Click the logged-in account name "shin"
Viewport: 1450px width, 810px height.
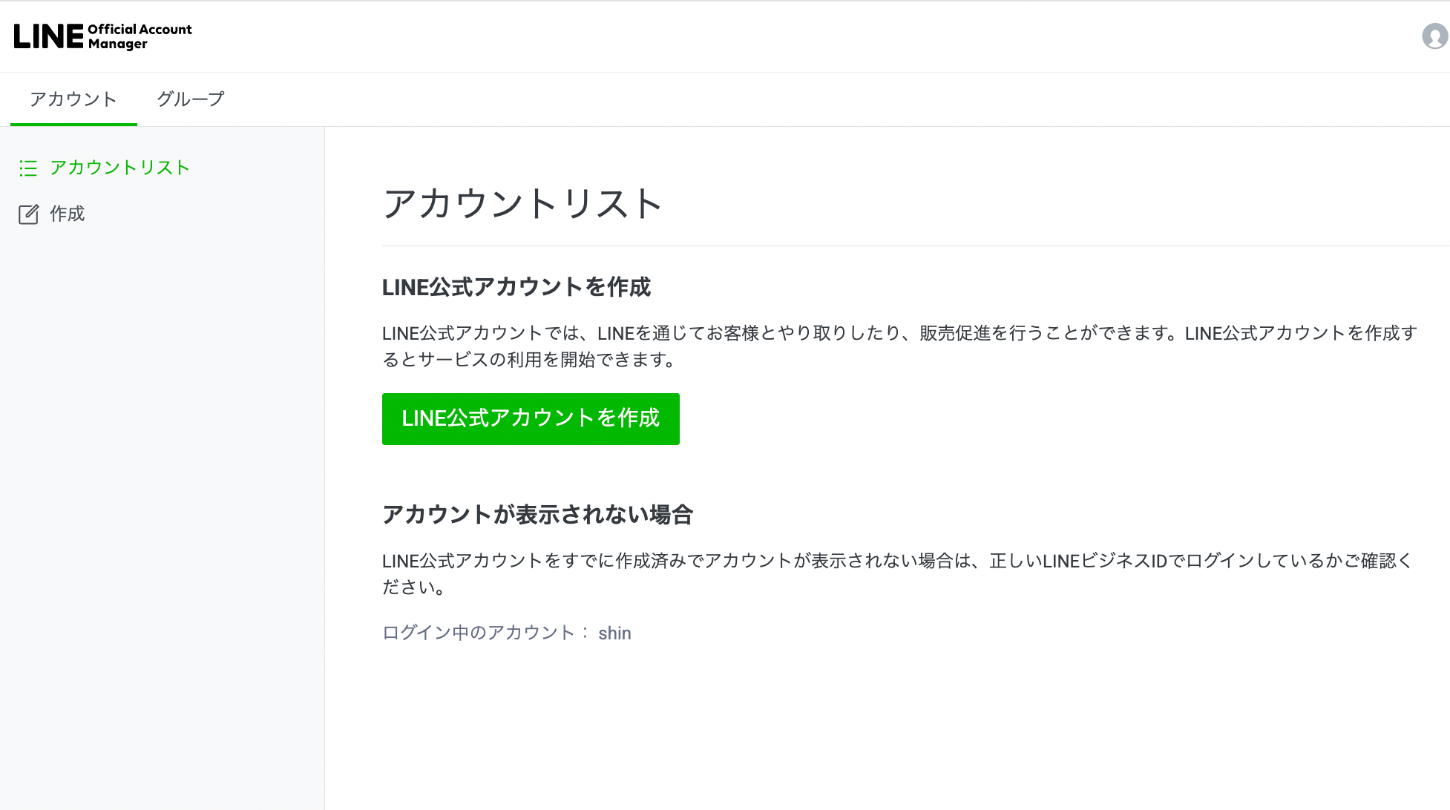pos(614,633)
